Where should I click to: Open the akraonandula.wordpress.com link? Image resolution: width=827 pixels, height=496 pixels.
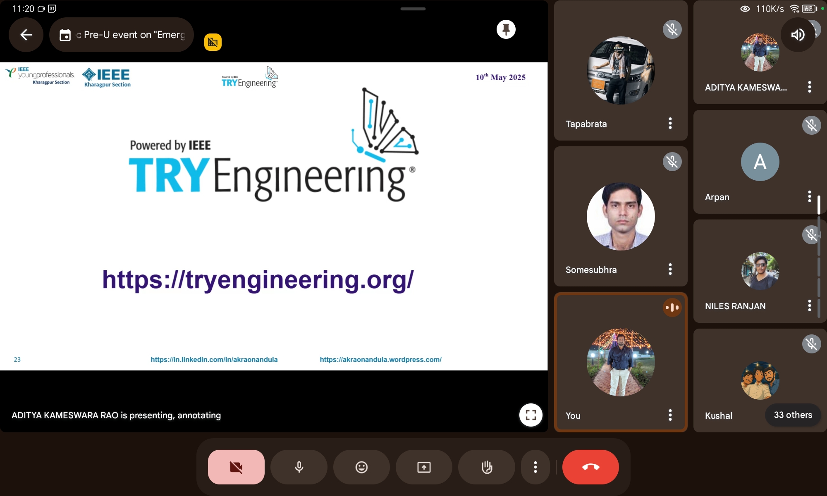click(x=380, y=360)
